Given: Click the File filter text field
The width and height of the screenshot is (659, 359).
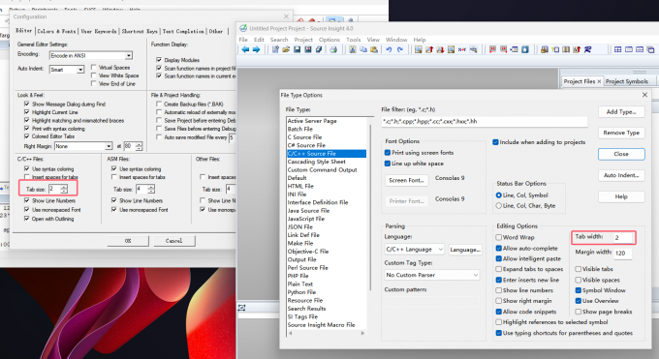Looking at the screenshot, I should (485, 121).
